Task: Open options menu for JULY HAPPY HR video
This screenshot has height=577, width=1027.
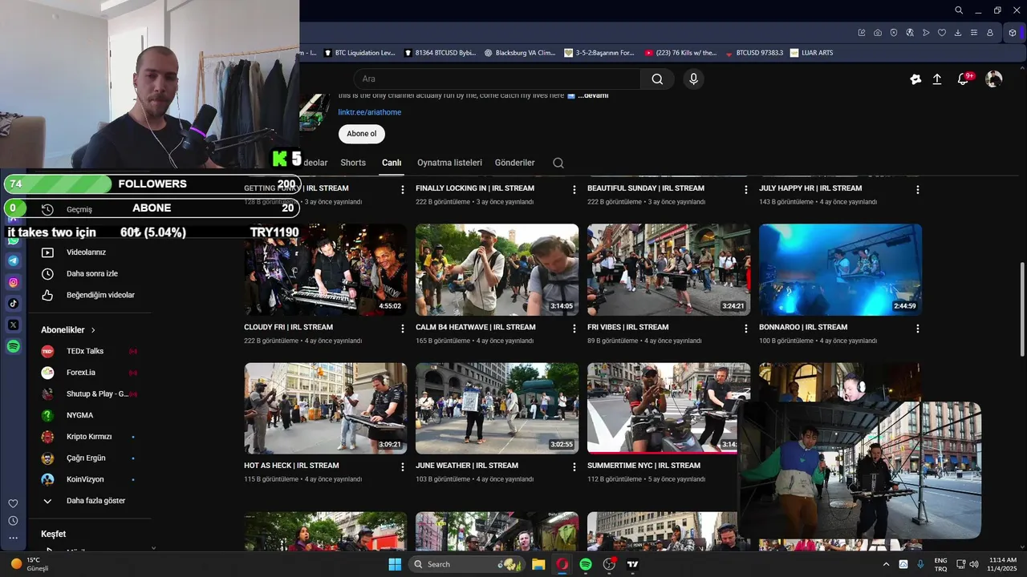Action: coord(918,190)
